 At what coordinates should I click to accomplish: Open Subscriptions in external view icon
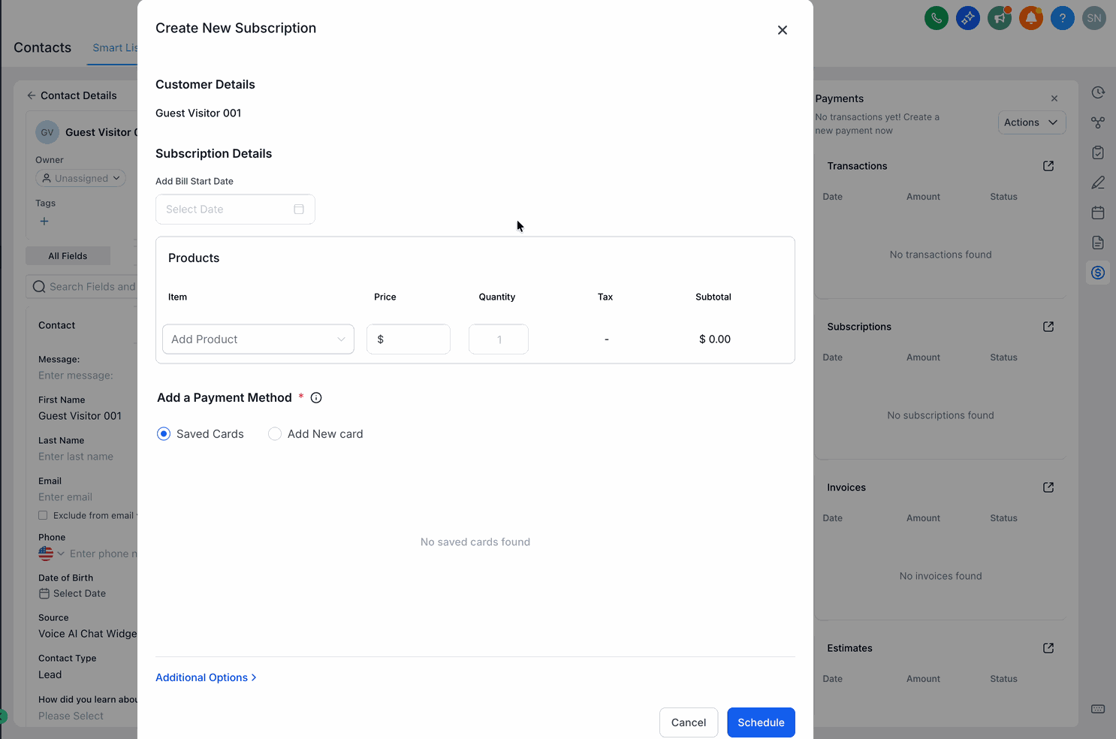1048,327
